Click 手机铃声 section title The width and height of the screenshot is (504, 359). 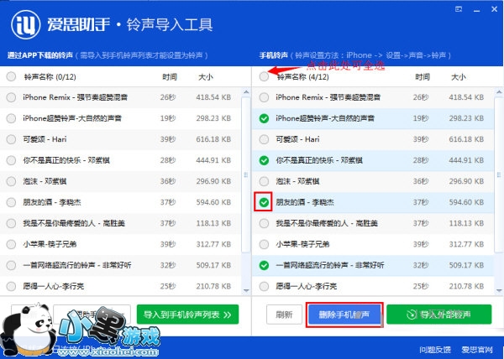[x=274, y=55]
